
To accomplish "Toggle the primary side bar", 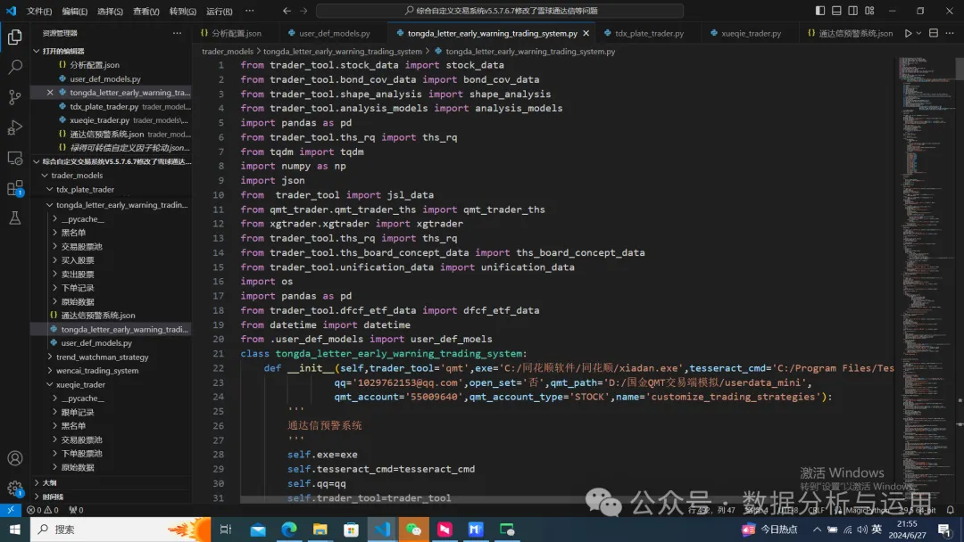I will tap(820, 11).
